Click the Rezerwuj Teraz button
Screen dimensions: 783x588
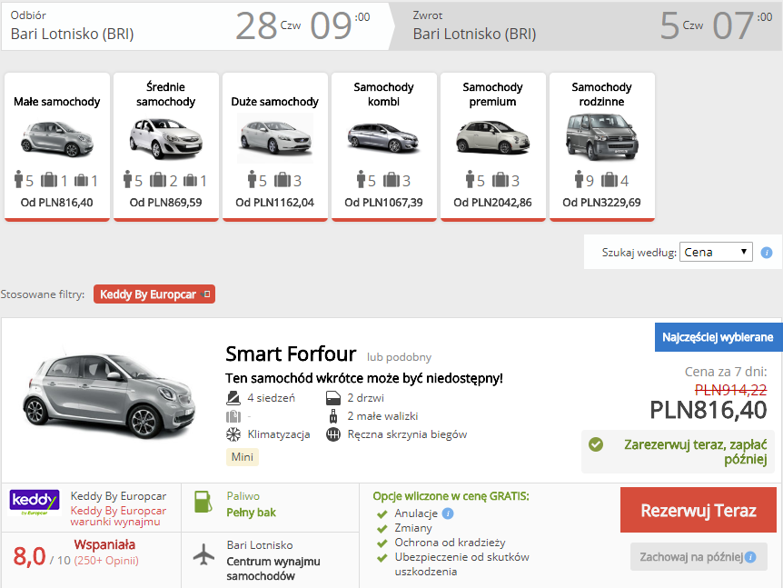[699, 510]
